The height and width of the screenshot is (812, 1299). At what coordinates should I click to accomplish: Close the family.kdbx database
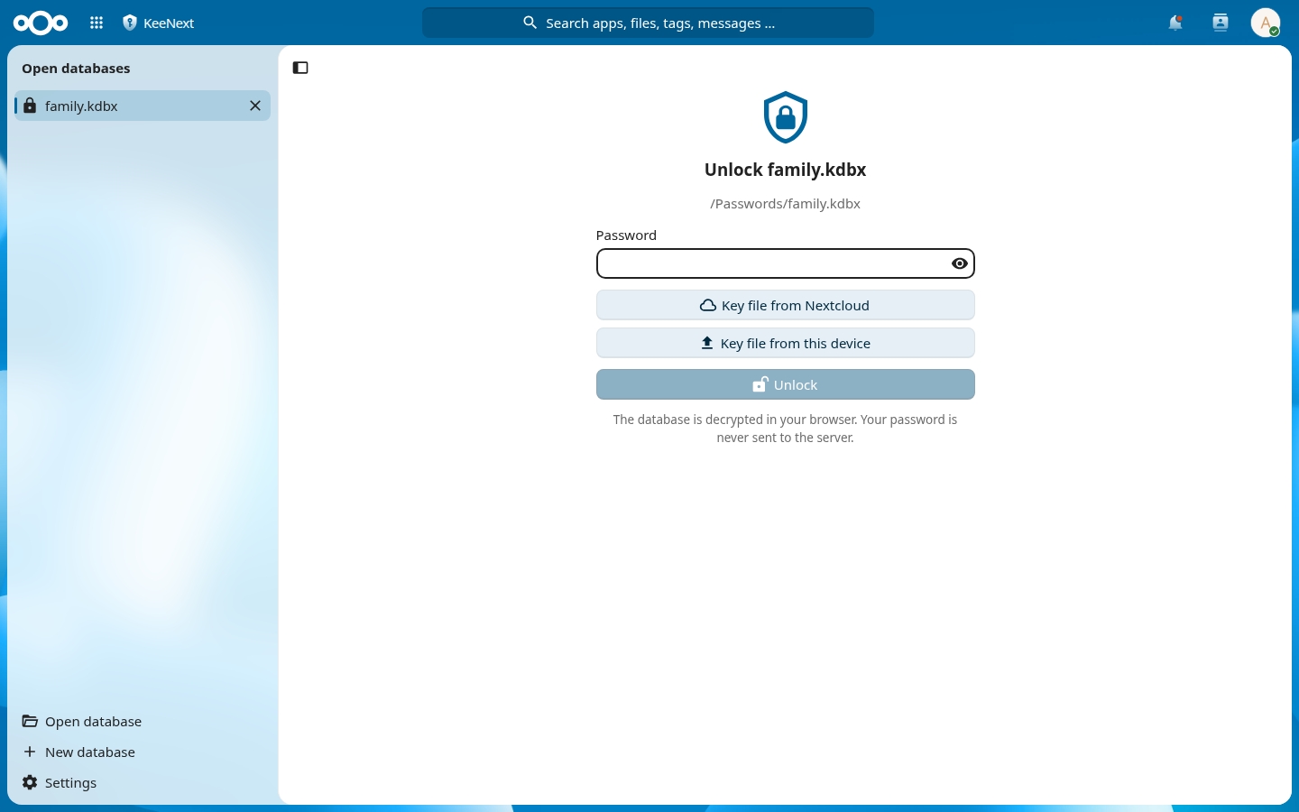(x=255, y=106)
